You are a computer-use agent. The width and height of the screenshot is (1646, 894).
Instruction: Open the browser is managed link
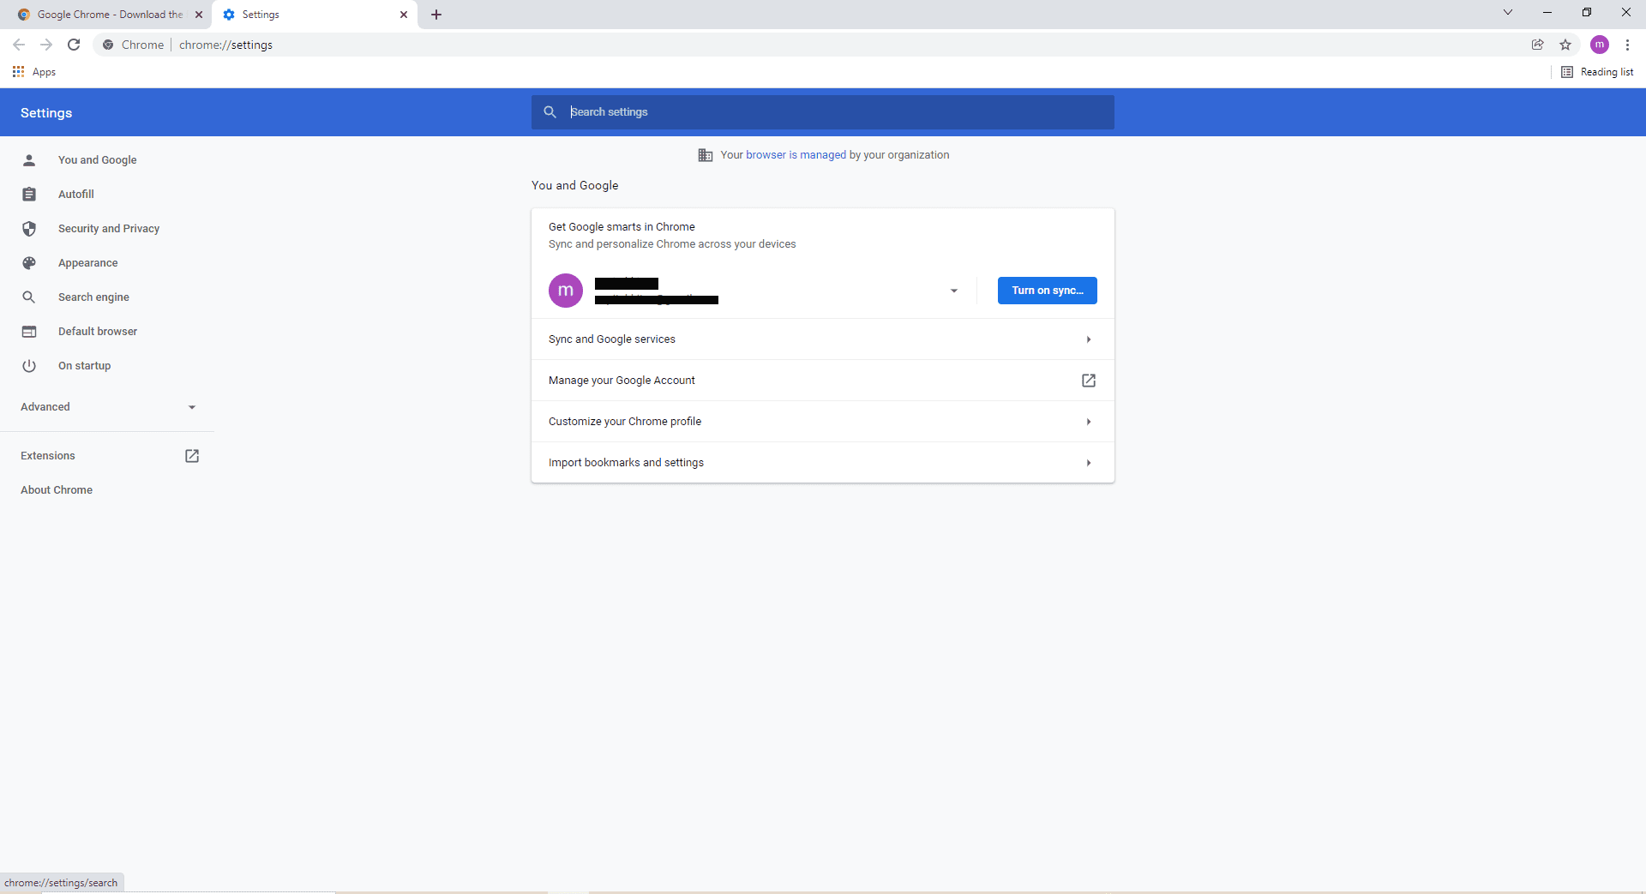click(x=796, y=155)
